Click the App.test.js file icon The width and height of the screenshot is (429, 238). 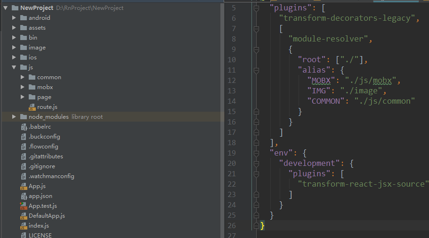click(x=23, y=206)
